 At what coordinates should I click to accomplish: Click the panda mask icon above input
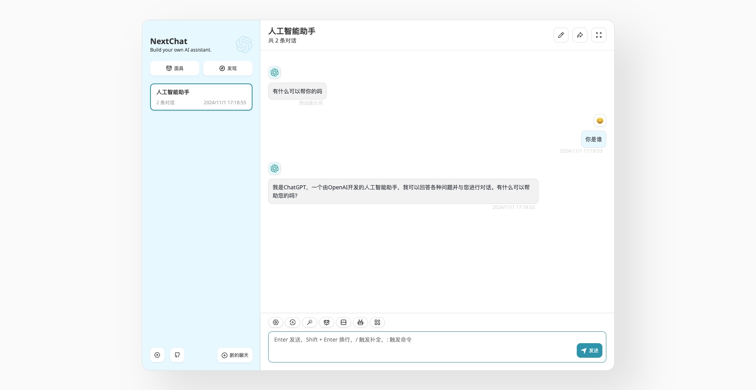327,322
